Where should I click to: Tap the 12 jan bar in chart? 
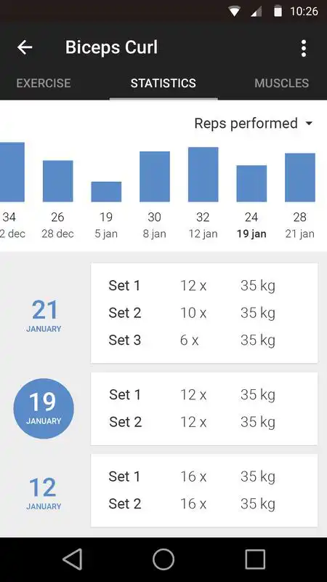(203, 175)
